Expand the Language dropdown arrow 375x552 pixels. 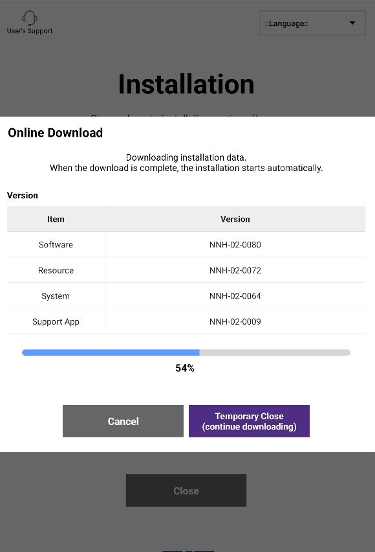[352, 23]
